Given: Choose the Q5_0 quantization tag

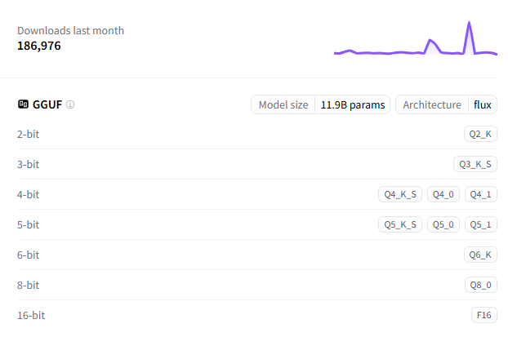Looking at the screenshot, I should (x=443, y=224).
